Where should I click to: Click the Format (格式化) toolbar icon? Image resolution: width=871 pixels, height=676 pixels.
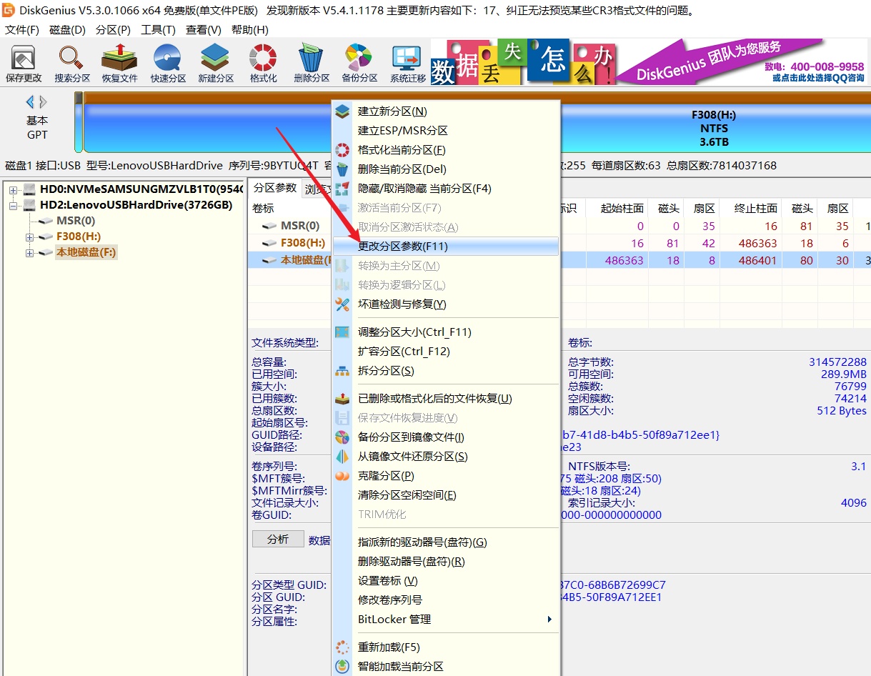[x=263, y=63]
